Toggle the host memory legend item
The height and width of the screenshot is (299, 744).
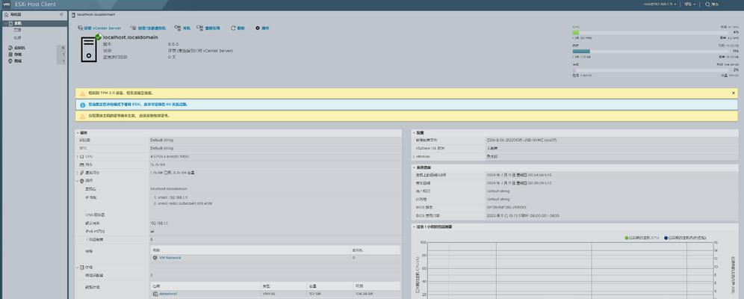point(685,237)
